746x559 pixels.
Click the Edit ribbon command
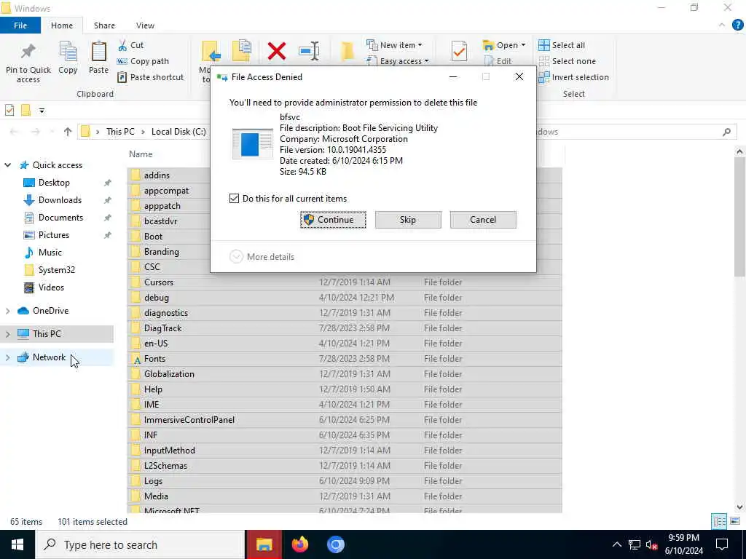tap(498, 61)
